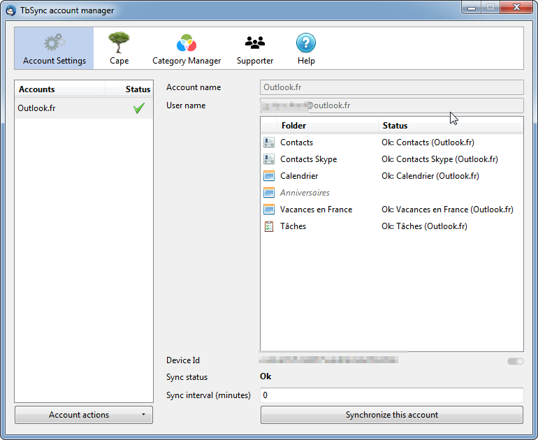Click status 'Ok: Contacts (Outlook.fr)'

(428, 142)
